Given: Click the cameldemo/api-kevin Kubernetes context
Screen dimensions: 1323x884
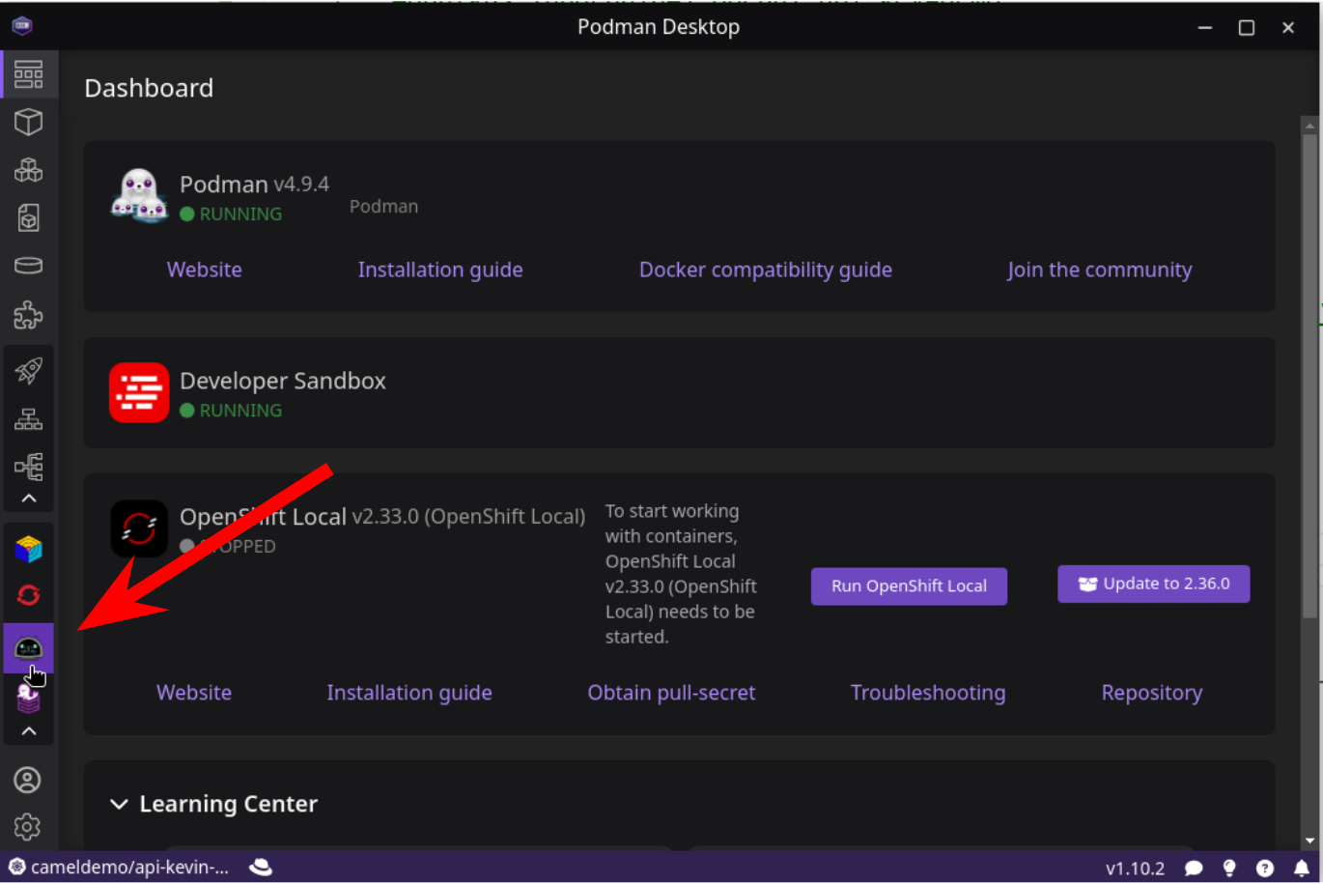Looking at the screenshot, I should pyautogui.click(x=119, y=867).
